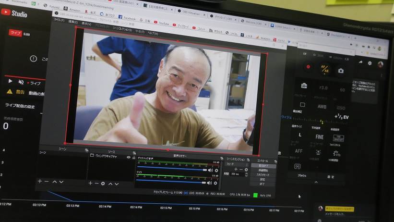Unmute the YouTube live preview player
The height and width of the screenshot is (222, 394).
click(21, 82)
